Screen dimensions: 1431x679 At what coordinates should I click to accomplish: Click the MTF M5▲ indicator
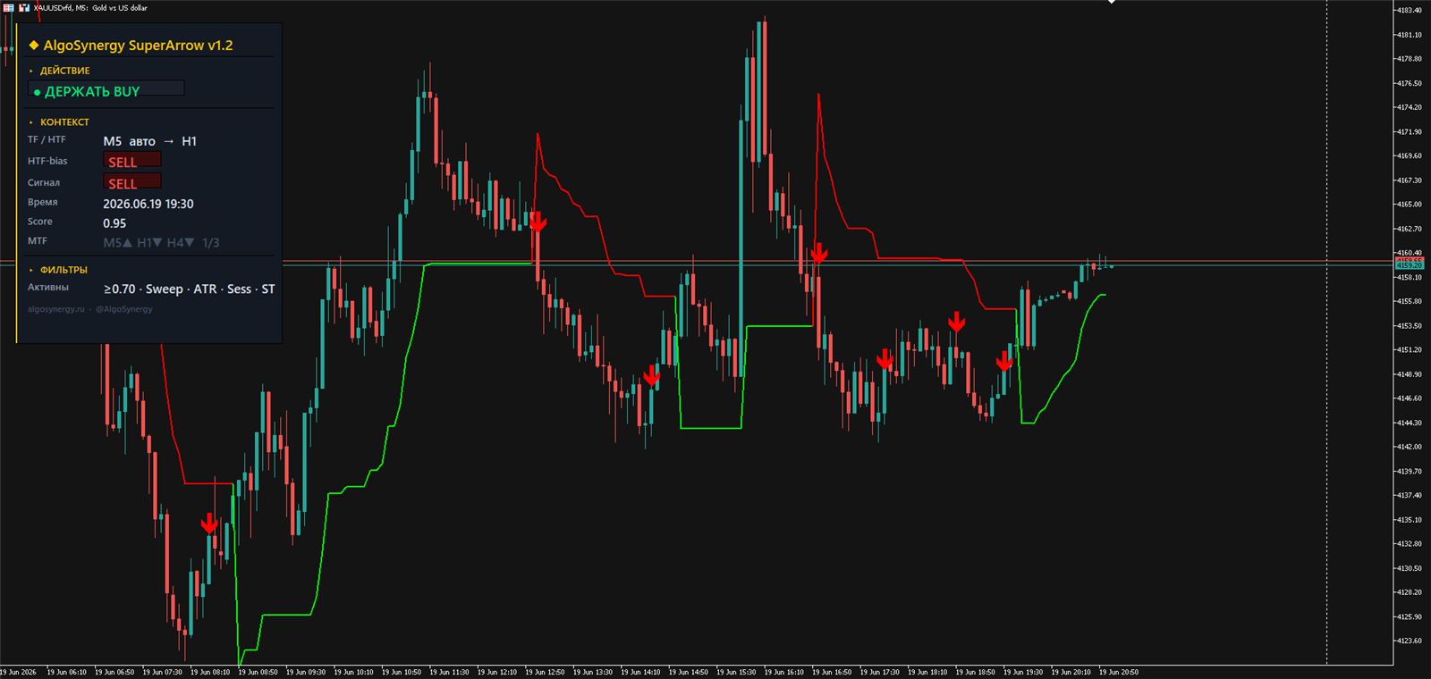tap(117, 243)
